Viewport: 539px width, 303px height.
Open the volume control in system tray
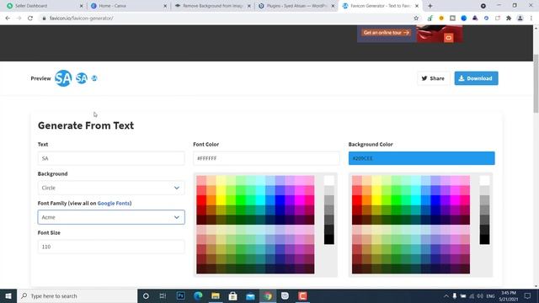pyautogui.click(x=480, y=295)
